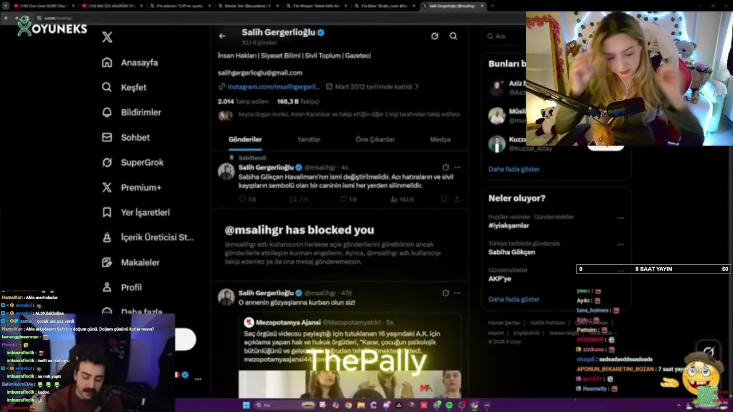Click pinned post author avatar

click(x=226, y=172)
